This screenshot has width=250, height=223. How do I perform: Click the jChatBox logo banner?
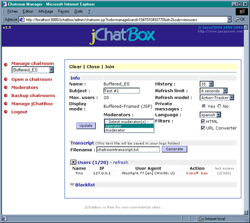pos(123,35)
